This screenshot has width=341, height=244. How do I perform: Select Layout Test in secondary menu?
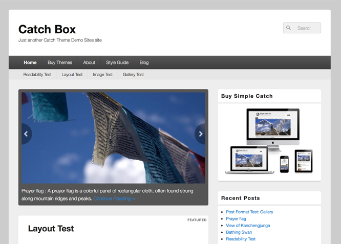click(x=72, y=75)
